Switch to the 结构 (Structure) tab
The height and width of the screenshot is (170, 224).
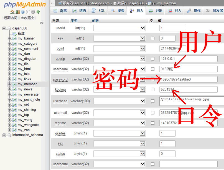(x=79, y=11)
